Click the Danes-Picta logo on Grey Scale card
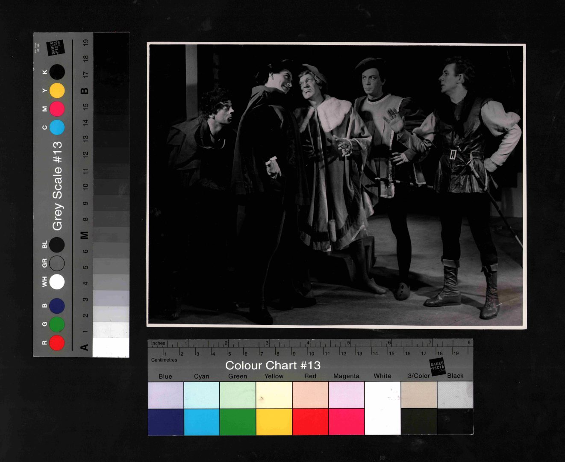The height and width of the screenshot is (462, 565). (55, 47)
